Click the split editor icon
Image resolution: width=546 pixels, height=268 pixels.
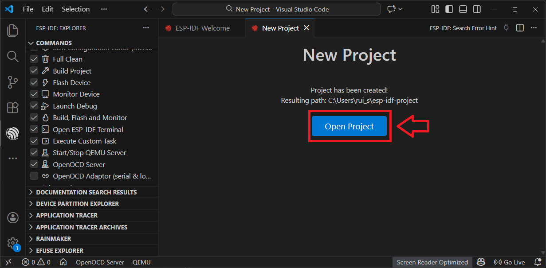[520, 27]
